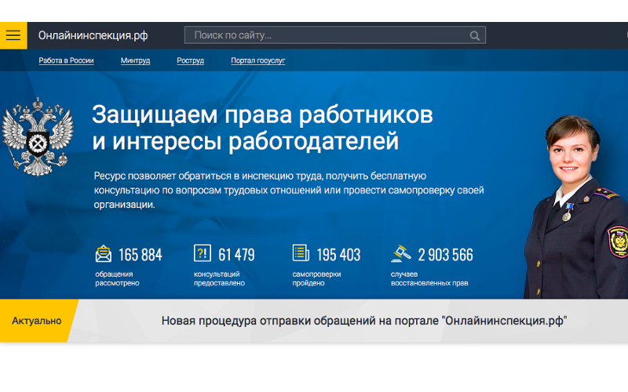Focus the Поиск по сайту search field
The width and height of the screenshot is (628, 392).
335,35
